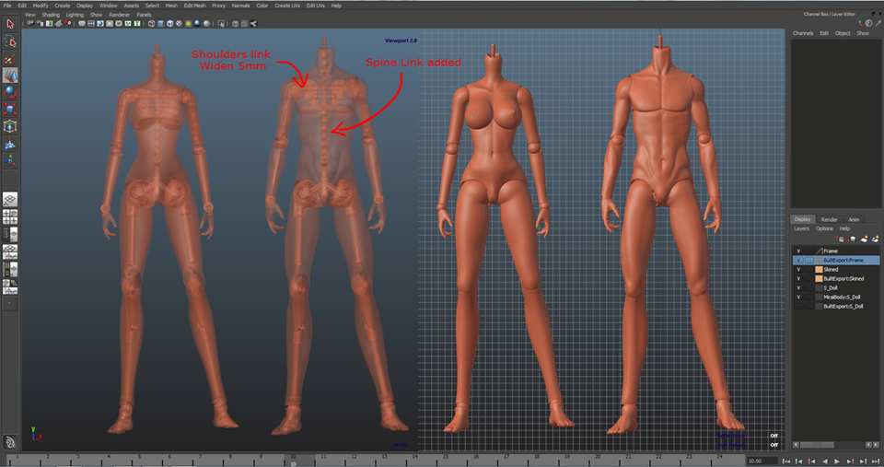Toggle visibility V of BuiltExport:Frame layer
The image size is (884, 467).
click(798, 260)
